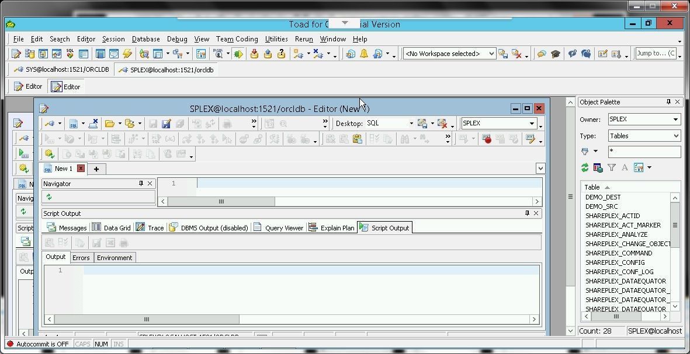Click the save workspace icon
Screen dimensions: 690x354
(x=503, y=54)
